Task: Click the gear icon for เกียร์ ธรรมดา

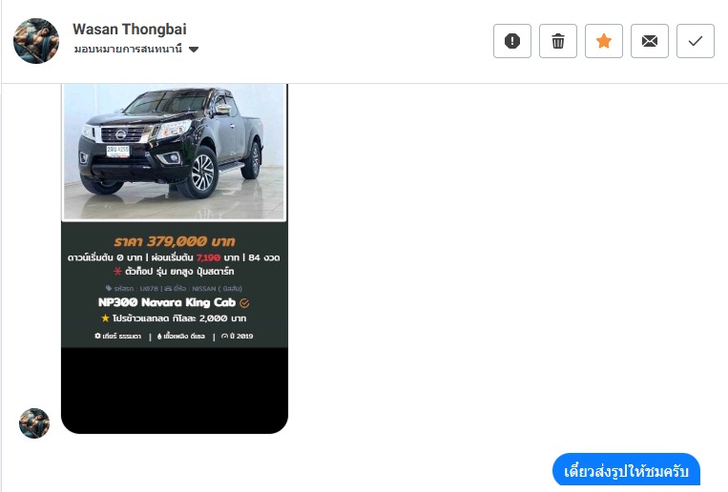Action: click(x=97, y=336)
